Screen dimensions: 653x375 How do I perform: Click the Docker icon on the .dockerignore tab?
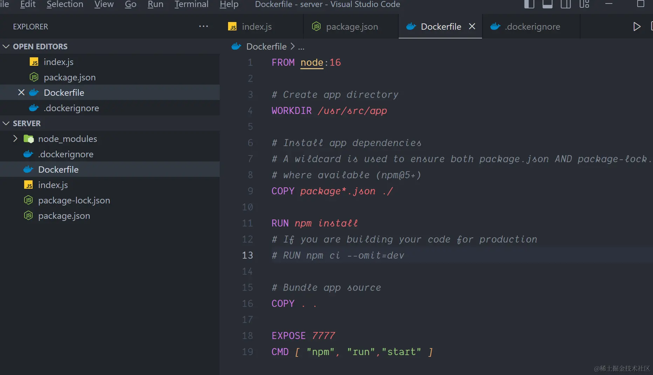pos(495,27)
